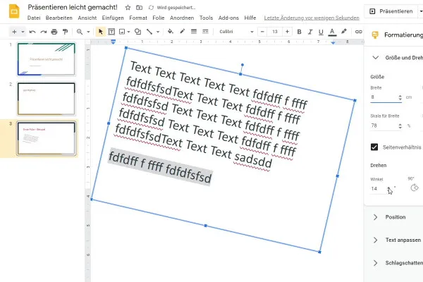Print the presentation
This screenshot has height=282, width=423.
tap(54, 32)
